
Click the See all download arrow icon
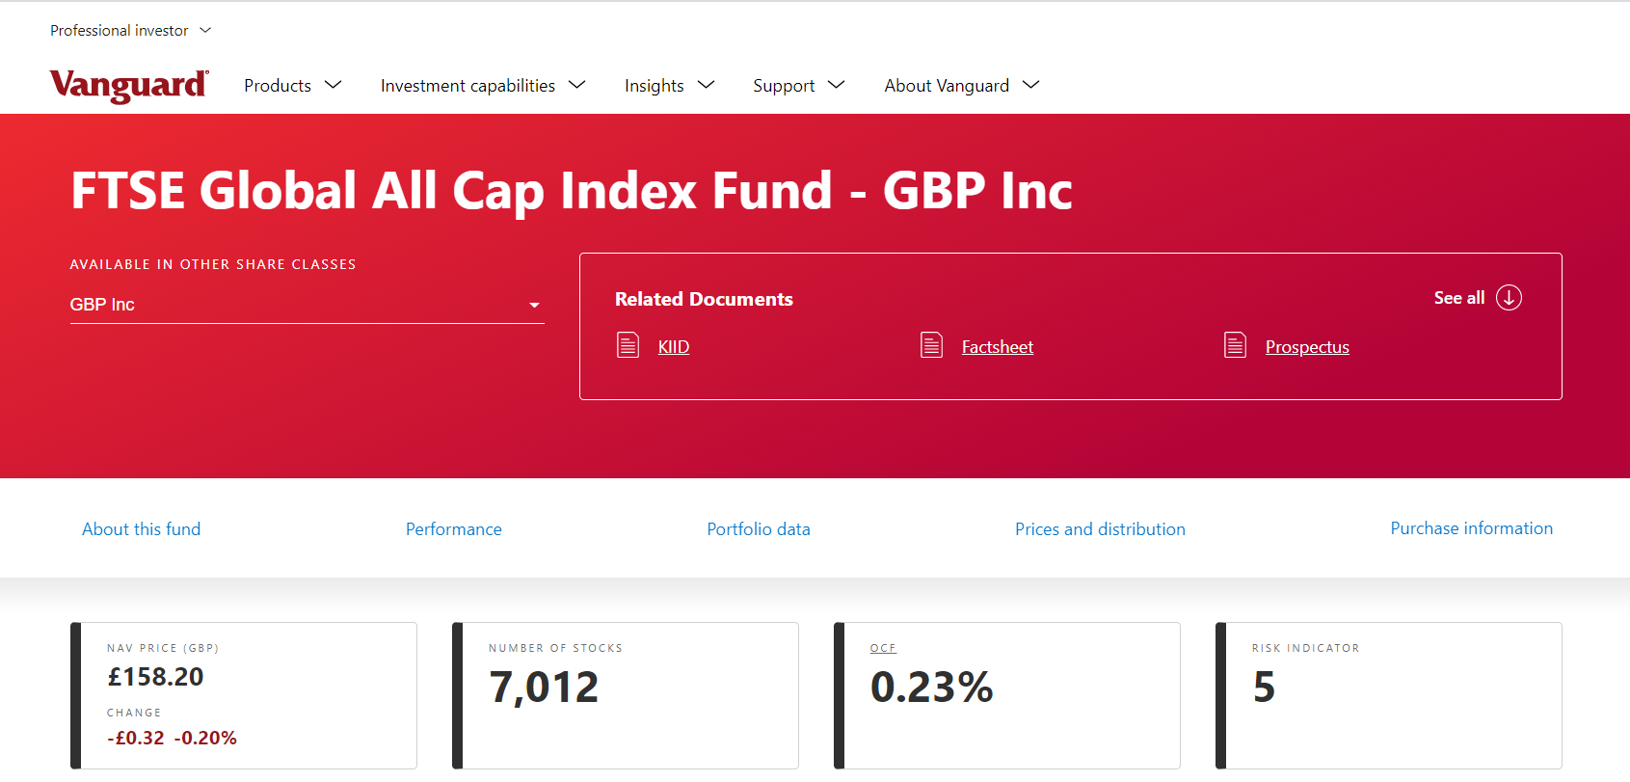[x=1509, y=298]
